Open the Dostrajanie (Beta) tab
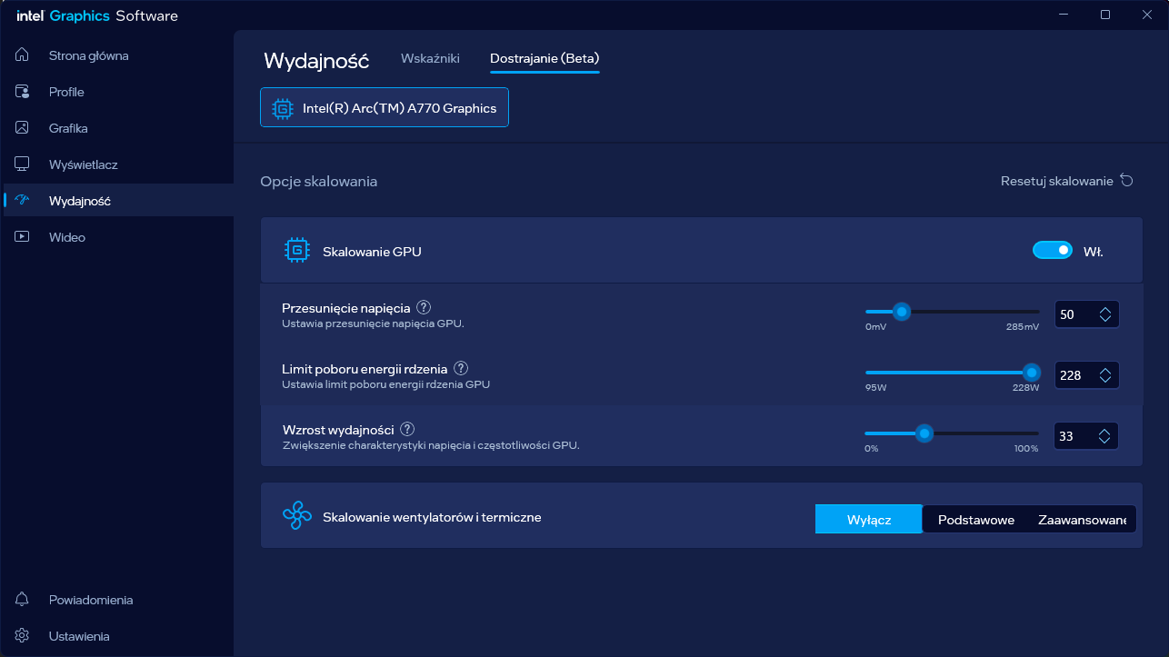This screenshot has height=657, width=1169. click(x=545, y=59)
